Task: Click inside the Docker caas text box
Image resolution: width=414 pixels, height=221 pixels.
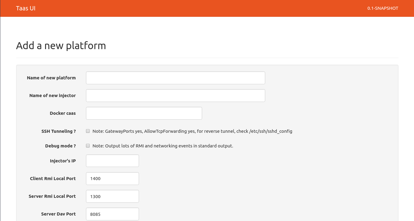Action: point(144,113)
